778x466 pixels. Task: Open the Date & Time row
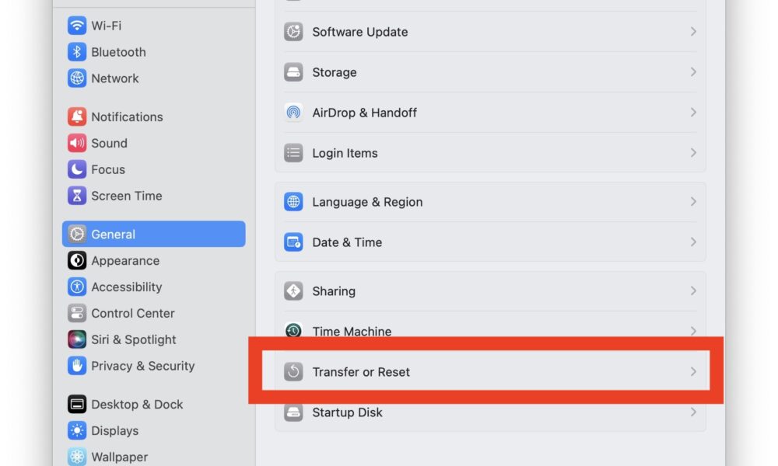[x=490, y=242]
